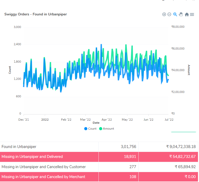Screen dimensions: 199x182
Task: Click the 3,000 count axis value
Action: pos(17,27)
